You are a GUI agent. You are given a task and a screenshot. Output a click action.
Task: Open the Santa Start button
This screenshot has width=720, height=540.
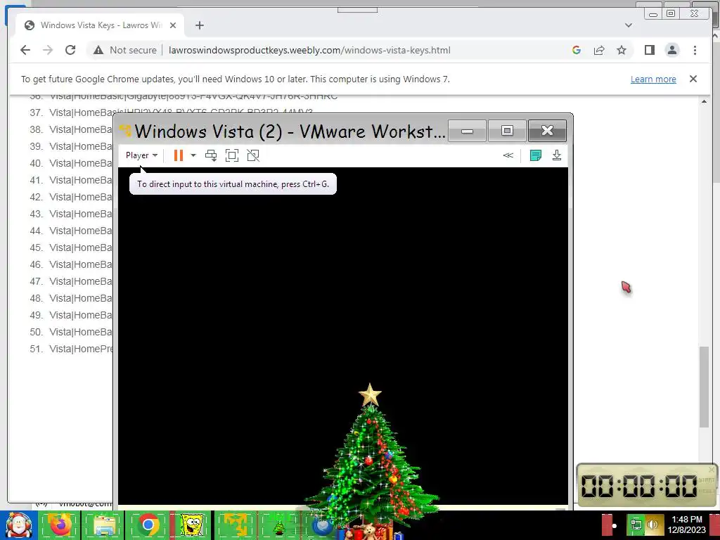18,525
